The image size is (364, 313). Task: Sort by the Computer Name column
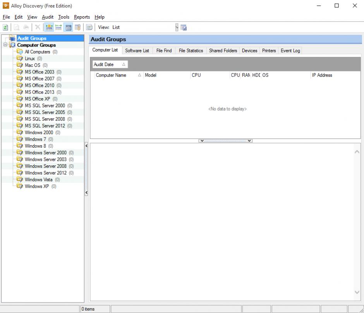118,75
